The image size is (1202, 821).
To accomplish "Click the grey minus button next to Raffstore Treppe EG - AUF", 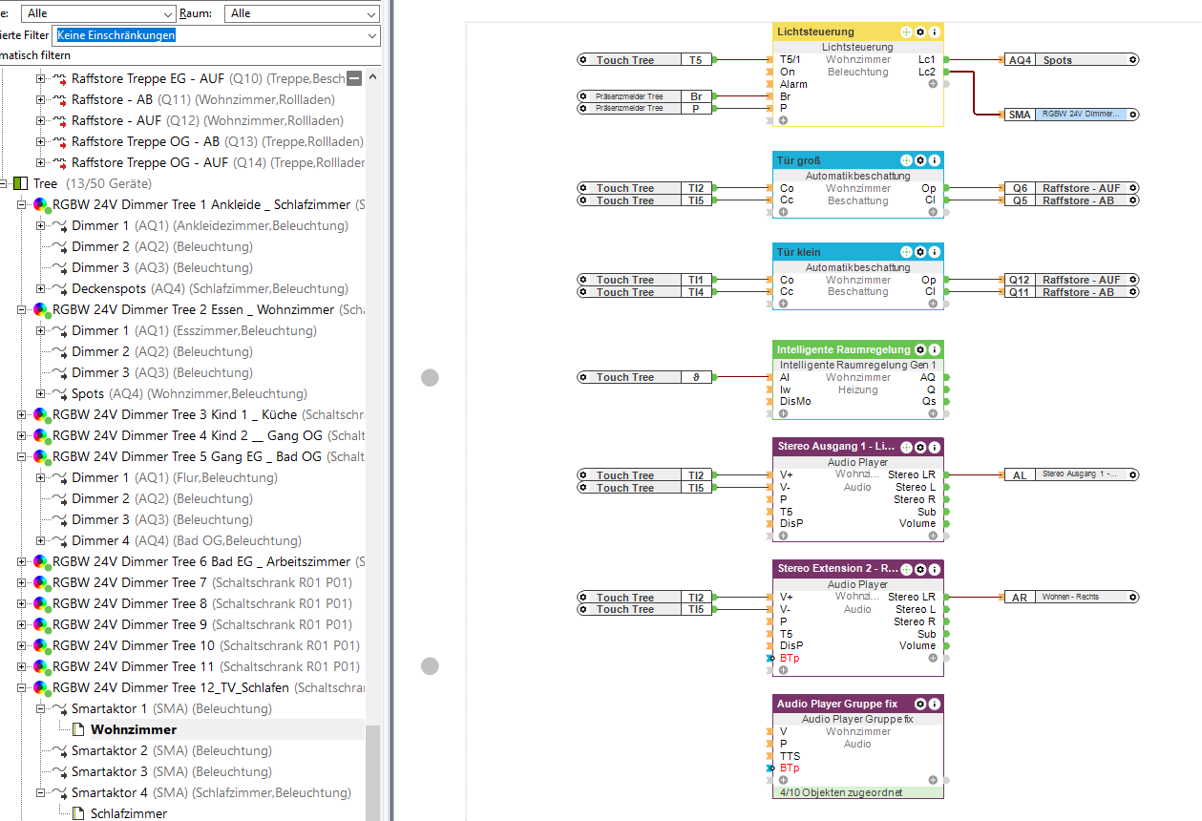I will (x=354, y=78).
